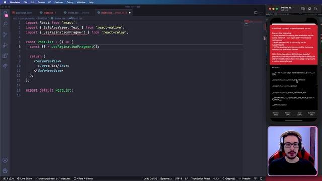Change end of line via LF
Image resolution: width=322 pixels, height=181 pixels.
186,179
